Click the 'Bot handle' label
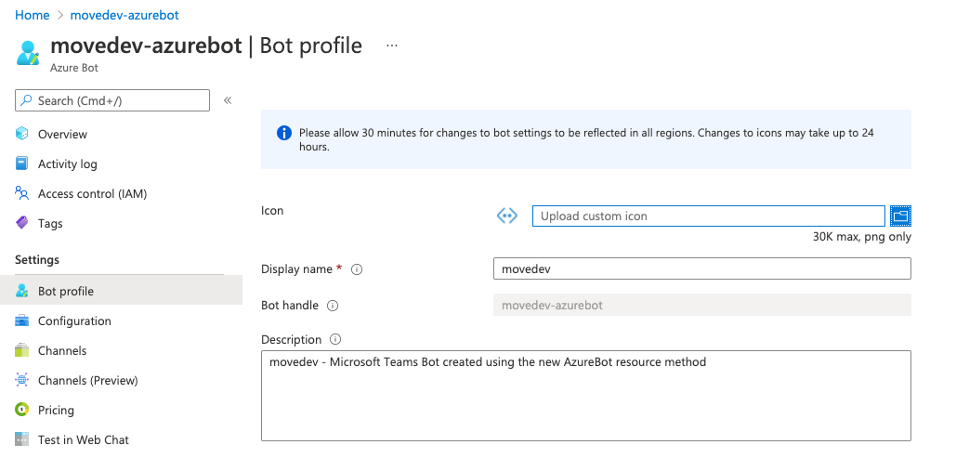Screen dimensions: 969x458 coord(290,306)
